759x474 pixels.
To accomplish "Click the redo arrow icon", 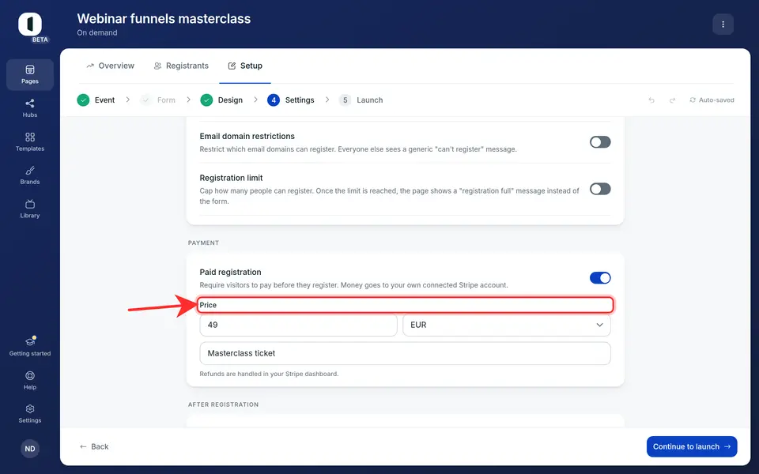I will pos(672,100).
